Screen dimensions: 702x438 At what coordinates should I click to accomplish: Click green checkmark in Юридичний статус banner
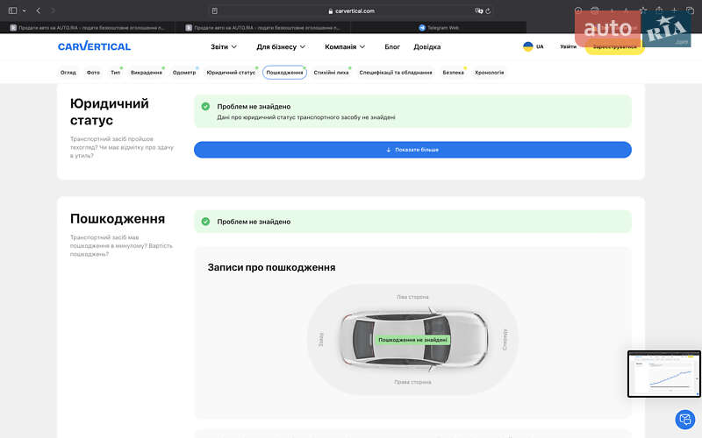[205, 106]
